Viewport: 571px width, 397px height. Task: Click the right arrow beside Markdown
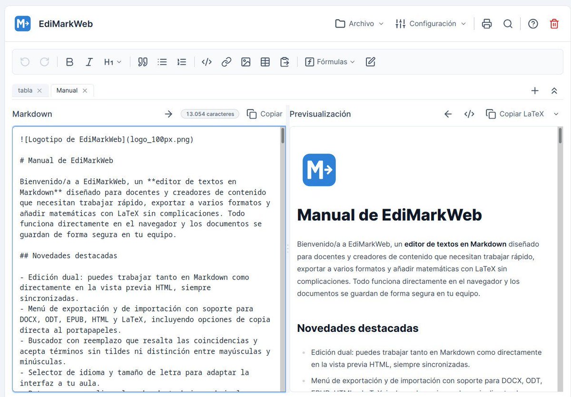[168, 114]
